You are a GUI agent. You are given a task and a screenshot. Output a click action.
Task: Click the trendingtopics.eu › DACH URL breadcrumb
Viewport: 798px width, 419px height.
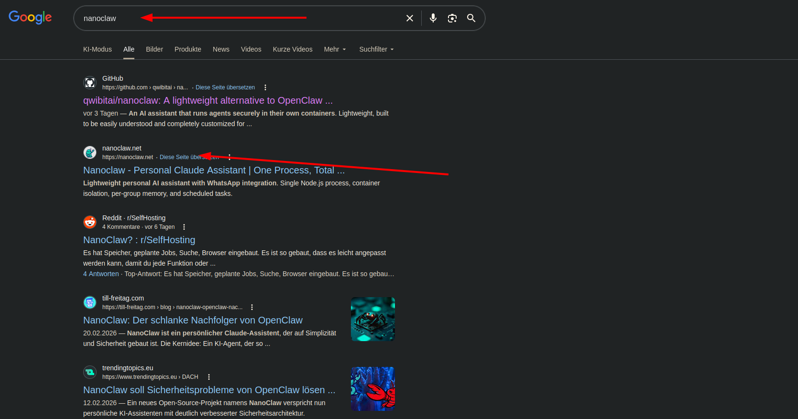coord(150,377)
